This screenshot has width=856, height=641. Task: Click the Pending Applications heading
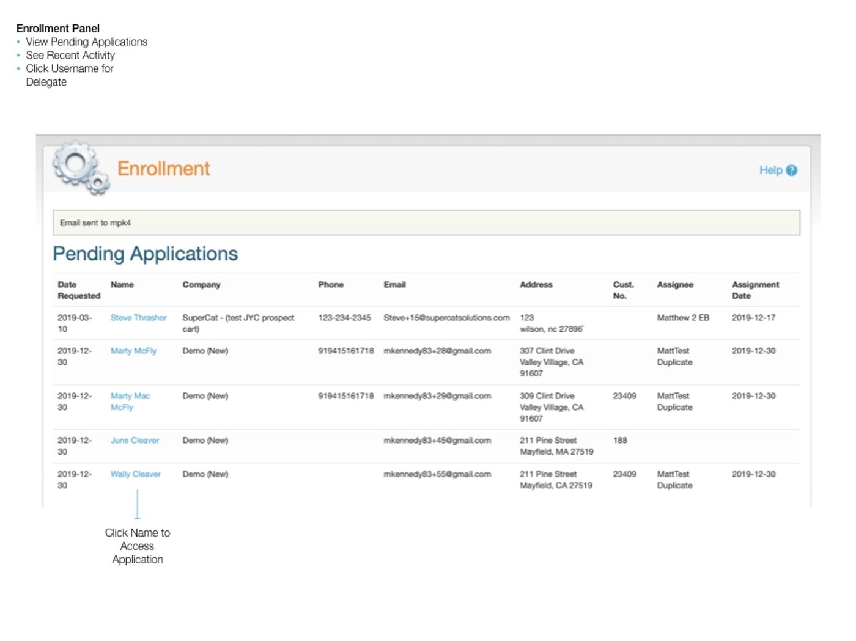(x=145, y=254)
